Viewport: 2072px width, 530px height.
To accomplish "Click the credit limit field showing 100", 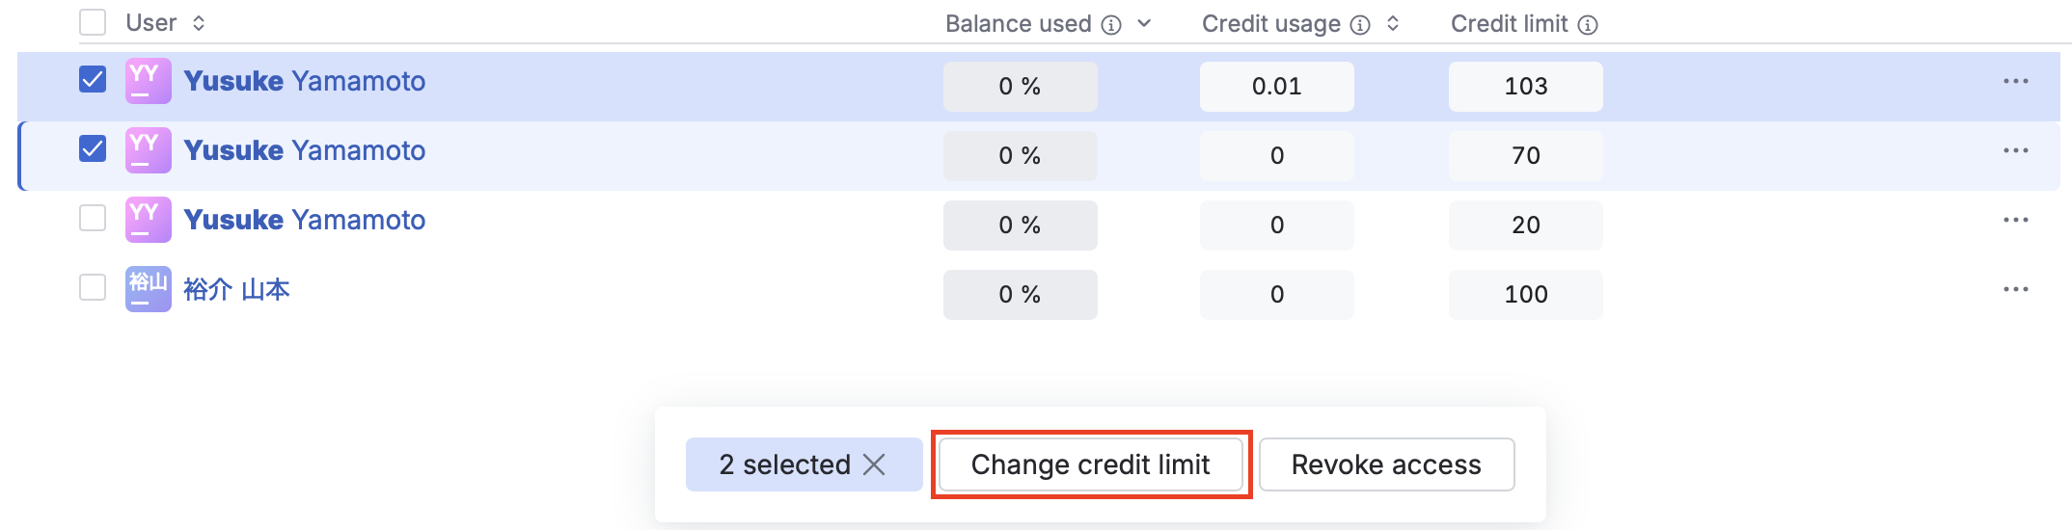I will [x=1525, y=295].
